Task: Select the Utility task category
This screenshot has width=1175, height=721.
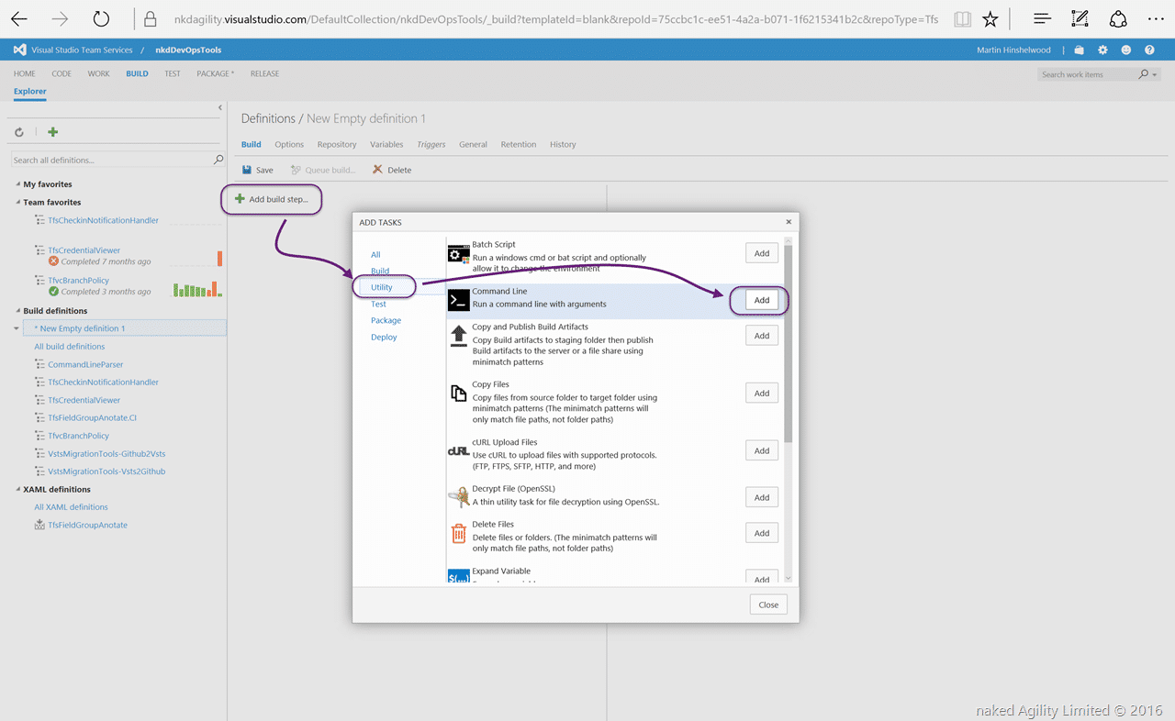Action: click(382, 287)
